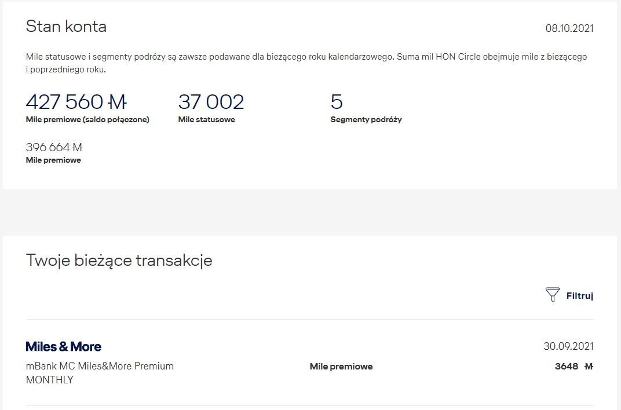Click the transaction date 30.09.2021

568,346
